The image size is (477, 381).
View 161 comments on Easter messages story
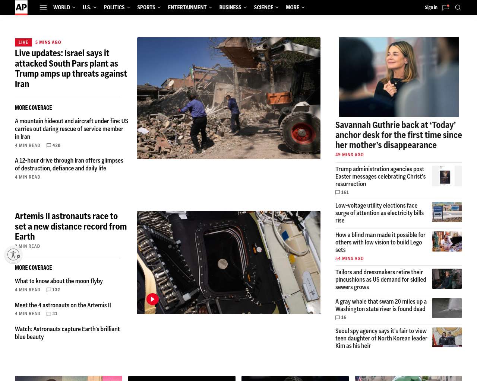[342, 192]
